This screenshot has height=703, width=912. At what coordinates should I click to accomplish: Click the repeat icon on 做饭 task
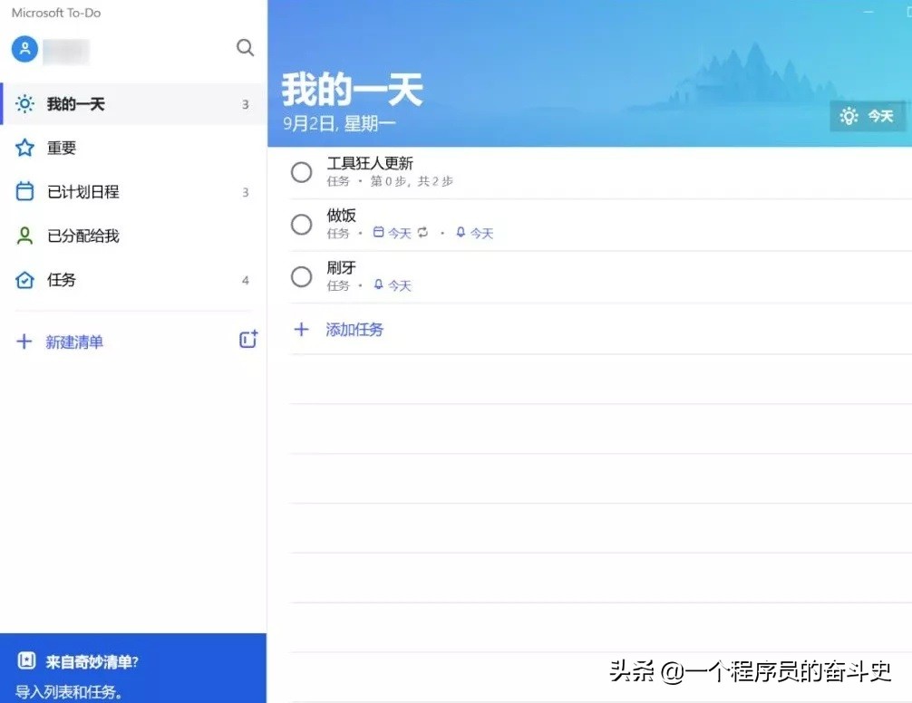[422, 233]
